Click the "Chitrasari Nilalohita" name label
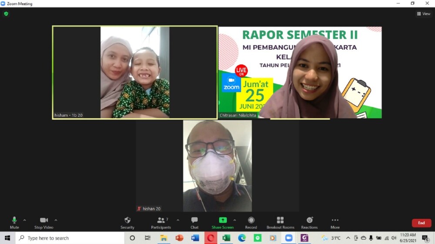Image resolution: width=435 pixels, height=244 pixels. coord(238,115)
